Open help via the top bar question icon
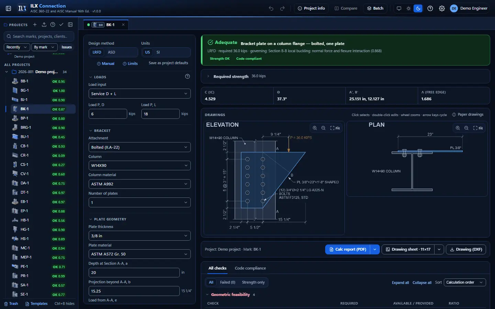This screenshot has height=309, width=495. pos(430,8)
